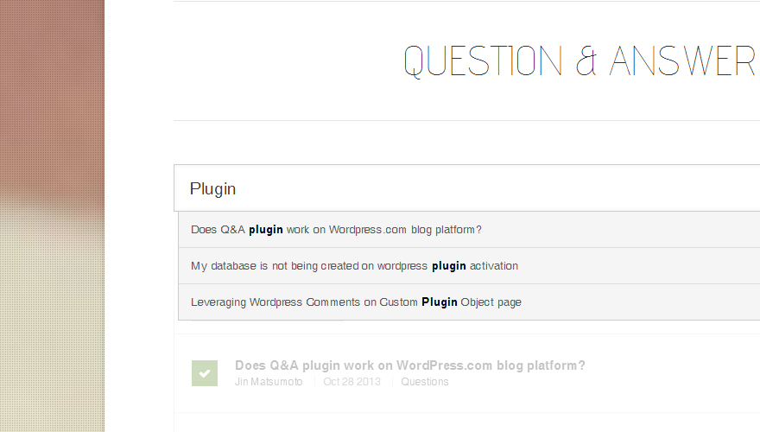Open the Questions category link
Image resolution: width=760 pixels, height=432 pixels.
(425, 382)
